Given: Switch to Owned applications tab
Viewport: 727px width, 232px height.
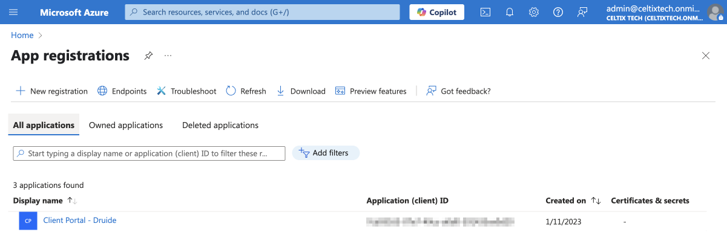Looking at the screenshot, I should pos(126,125).
